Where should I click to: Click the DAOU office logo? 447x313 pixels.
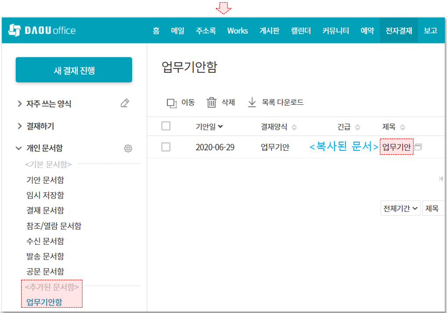(42, 30)
